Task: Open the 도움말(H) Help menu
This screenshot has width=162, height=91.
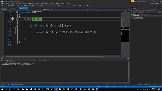Action: (68, 3)
